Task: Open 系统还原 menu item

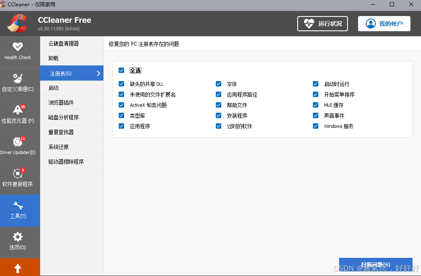Action: (x=72, y=147)
